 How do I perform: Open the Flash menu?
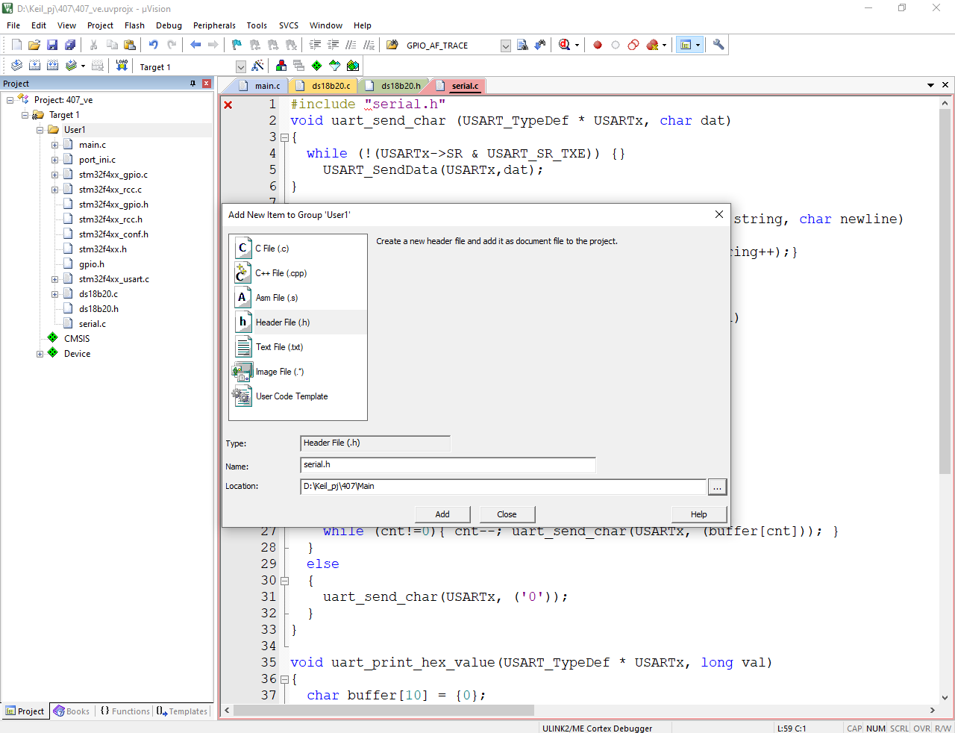point(134,25)
